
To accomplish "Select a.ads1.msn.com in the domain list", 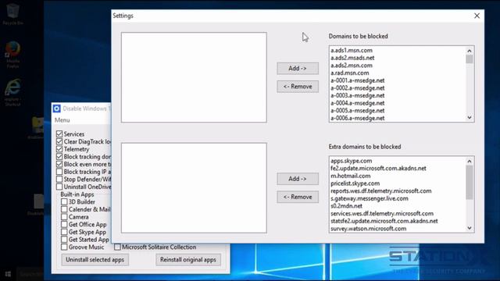I will tap(352, 50).
